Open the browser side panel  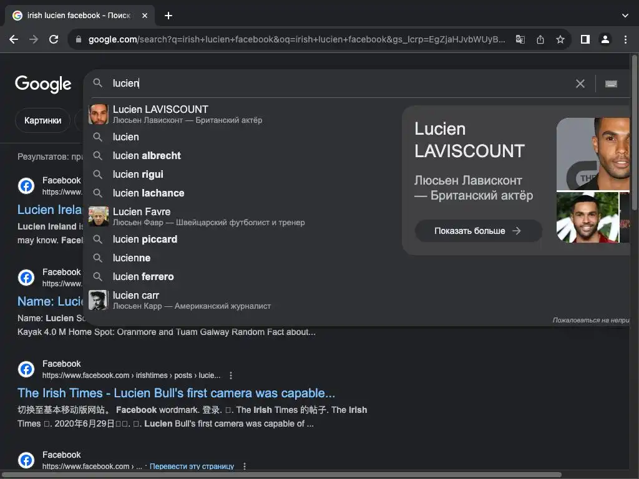pos(585,39)
